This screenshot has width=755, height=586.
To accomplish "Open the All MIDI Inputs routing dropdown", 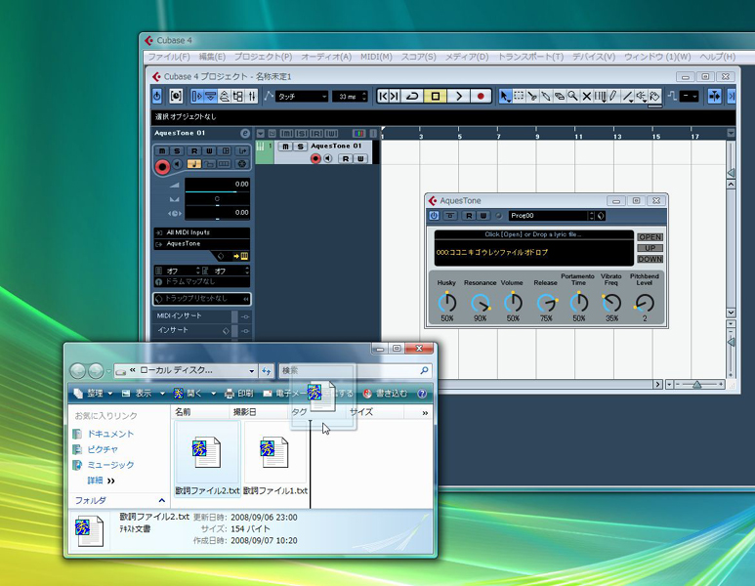I will 202,232.
